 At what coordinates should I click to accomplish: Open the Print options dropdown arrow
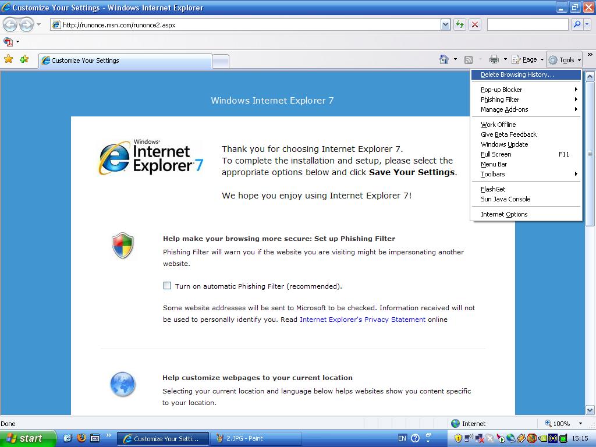pyautogui.click(x=505, y=60)
